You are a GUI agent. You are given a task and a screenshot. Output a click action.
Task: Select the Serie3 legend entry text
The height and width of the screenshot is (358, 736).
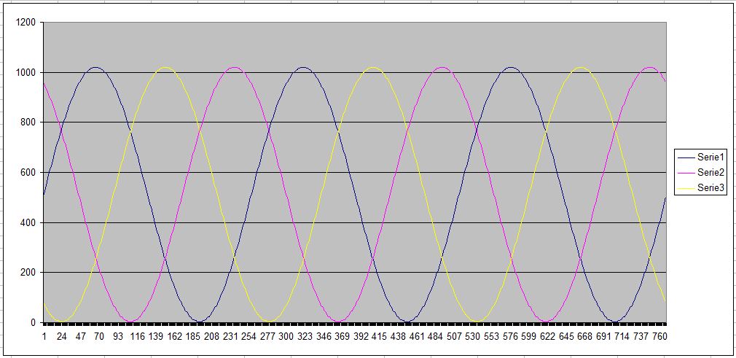[710, 187]
